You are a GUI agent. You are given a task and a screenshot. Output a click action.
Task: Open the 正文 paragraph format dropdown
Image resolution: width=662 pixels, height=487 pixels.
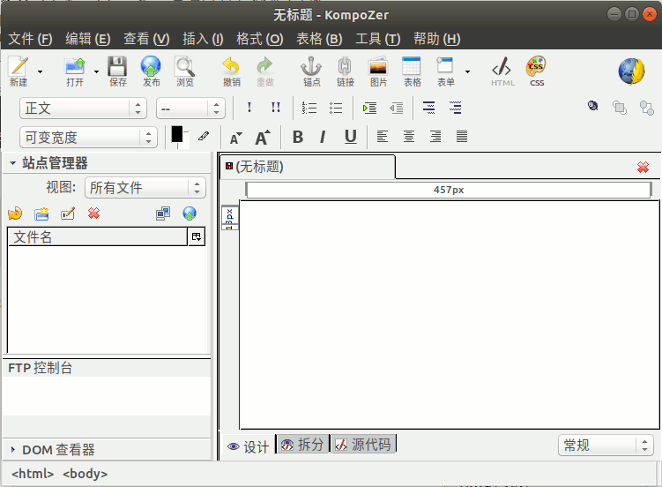pyautogui.click(x=83, y=109)
